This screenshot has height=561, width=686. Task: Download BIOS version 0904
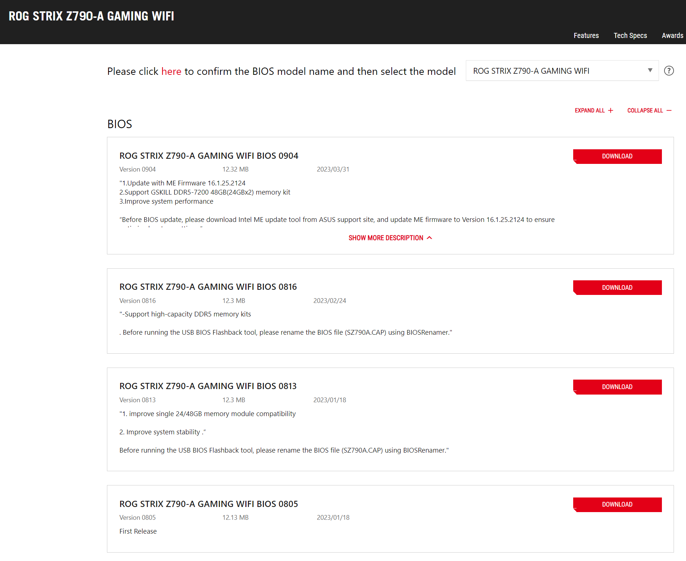point(617,157)
